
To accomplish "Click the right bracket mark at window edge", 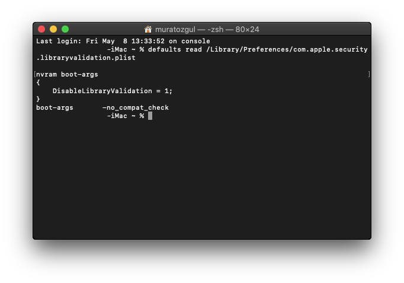I will pyautogui.click(x=368, y=75).
